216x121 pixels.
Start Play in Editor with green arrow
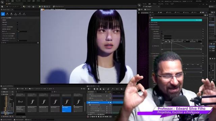[x=40, y=6]
